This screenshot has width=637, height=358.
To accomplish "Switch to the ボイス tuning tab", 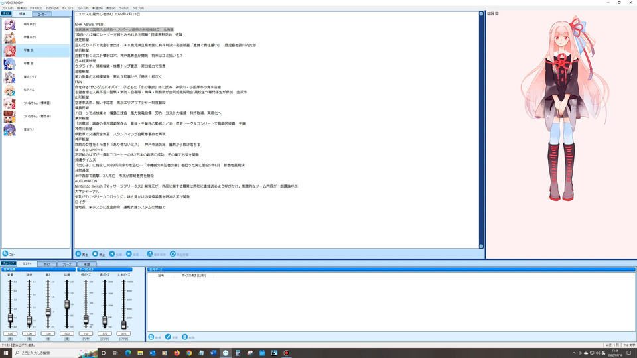I will point(47,265).
